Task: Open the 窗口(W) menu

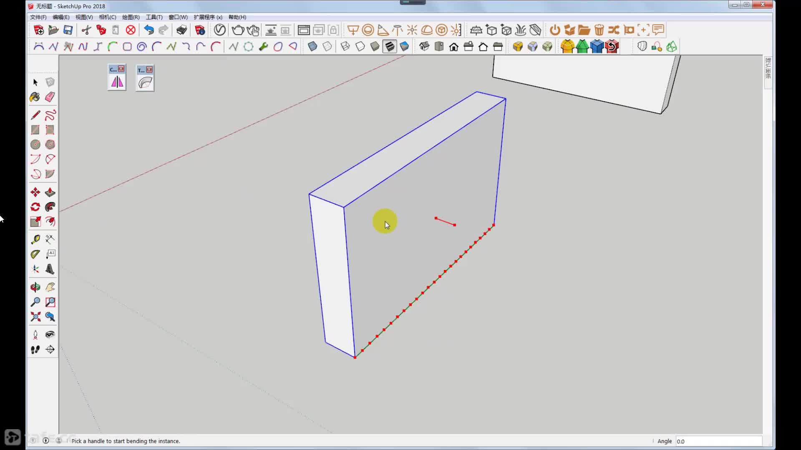Action: (178, 17)
